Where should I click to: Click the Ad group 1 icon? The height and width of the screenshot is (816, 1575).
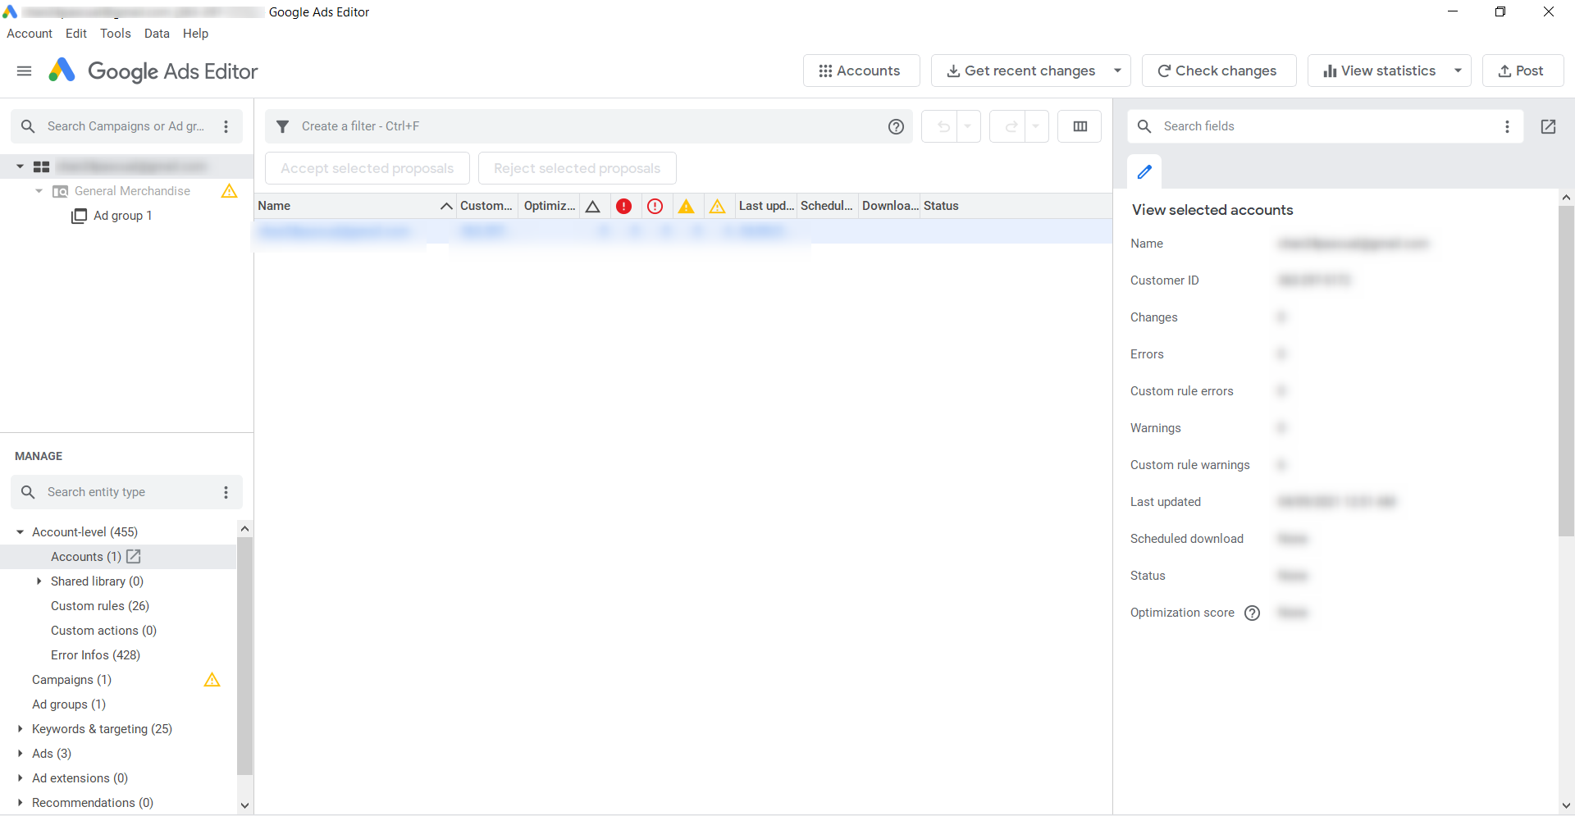click(79, 216)
